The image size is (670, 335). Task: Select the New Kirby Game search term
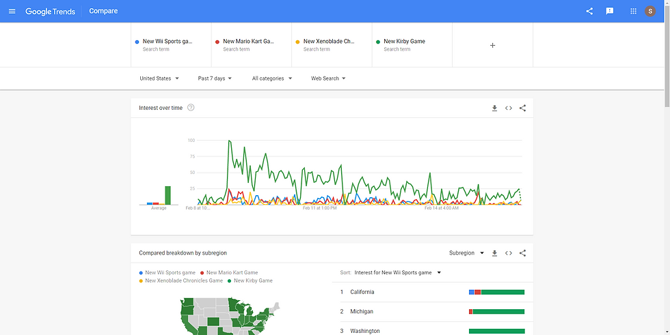[412, 45]
